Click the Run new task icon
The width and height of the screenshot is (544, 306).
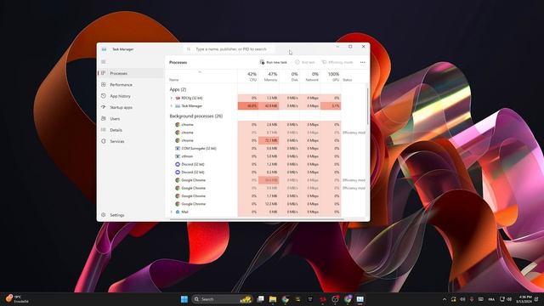tap(262, 62)
